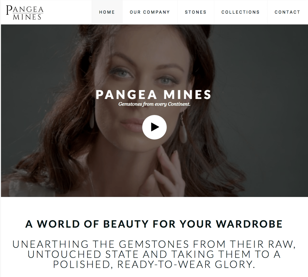Click the Gemstones from every Continent tagline
Viewport: 308px width, 277px height.
click(154, 104)
